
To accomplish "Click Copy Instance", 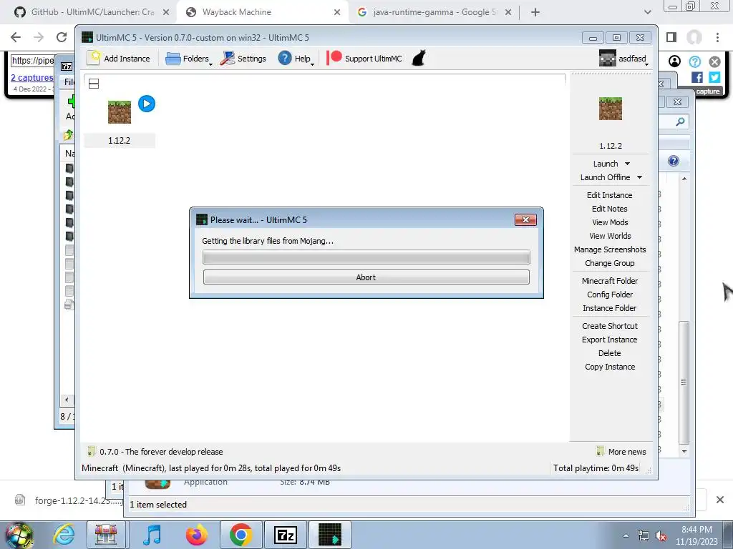I will (x=610, y=367).
